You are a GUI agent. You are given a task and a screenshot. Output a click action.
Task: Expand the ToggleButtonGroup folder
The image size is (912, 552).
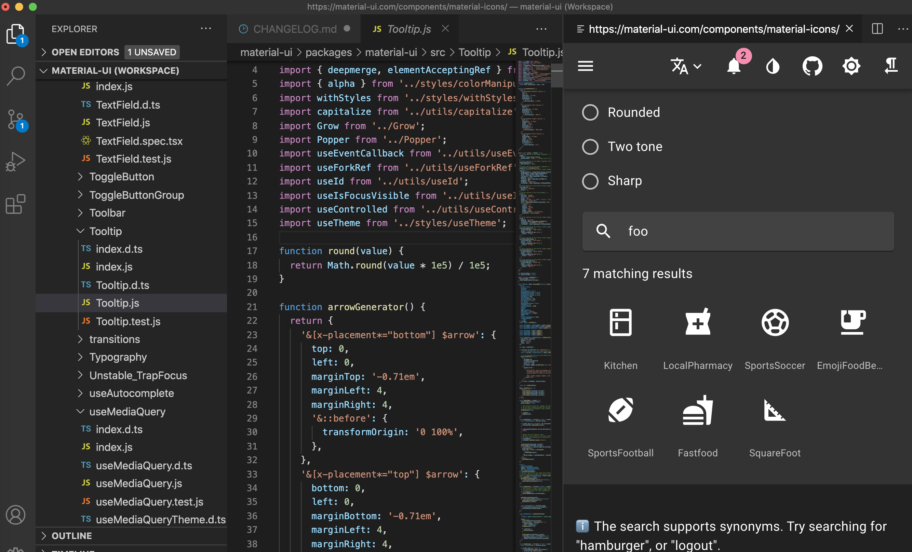136,195
